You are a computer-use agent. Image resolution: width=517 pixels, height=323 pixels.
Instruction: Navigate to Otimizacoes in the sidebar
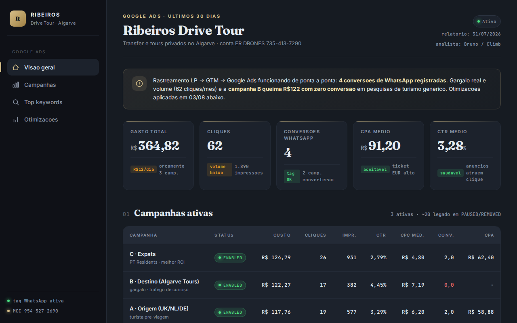53,120
